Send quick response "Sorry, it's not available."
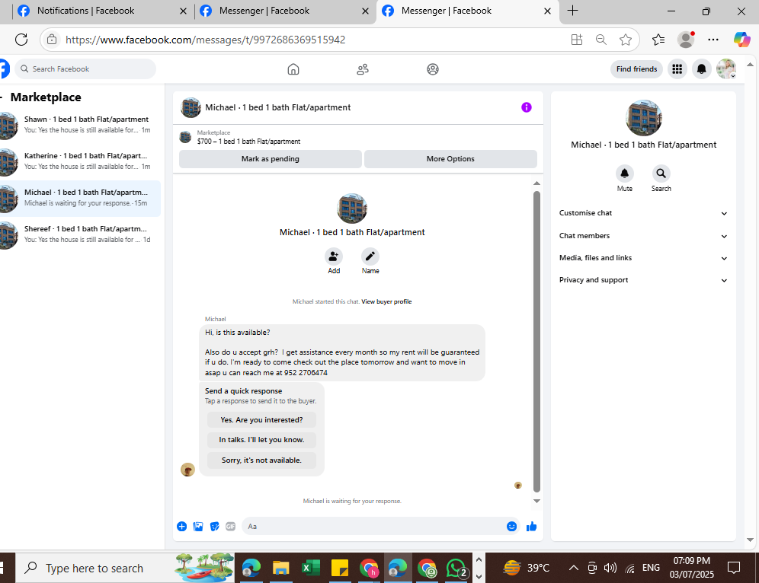 [261, 460]
